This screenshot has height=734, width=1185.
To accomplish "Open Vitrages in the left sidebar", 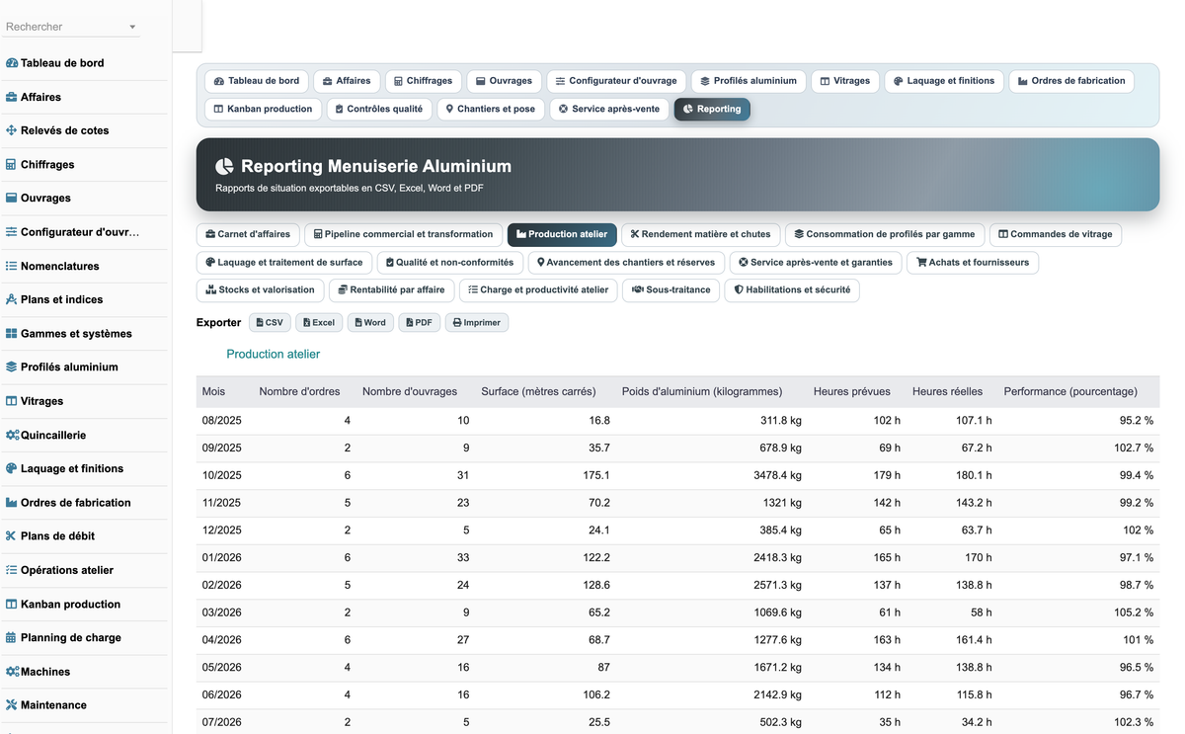I will click(84, 401).
